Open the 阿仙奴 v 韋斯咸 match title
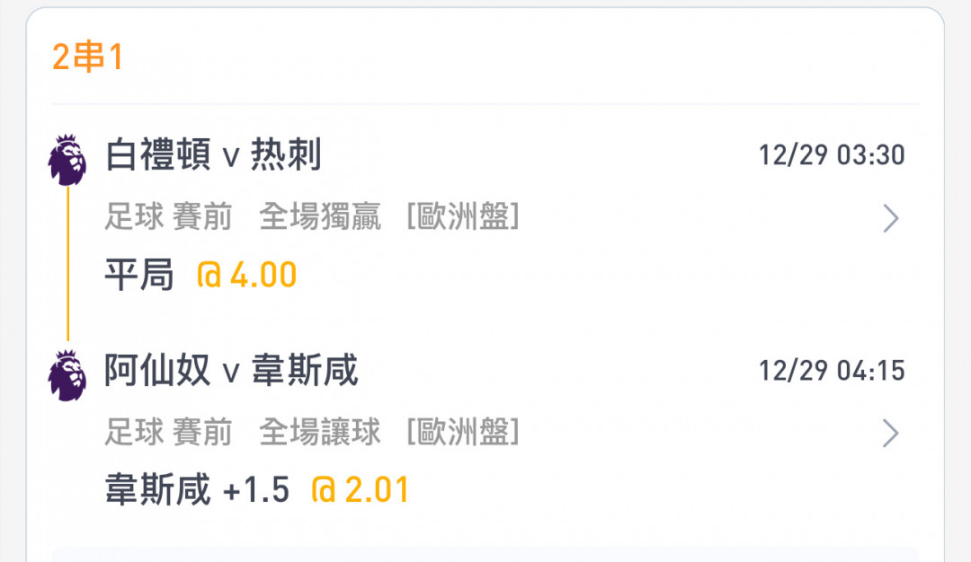The width and height of the screenshot is (971, 562). coord(231,371)
